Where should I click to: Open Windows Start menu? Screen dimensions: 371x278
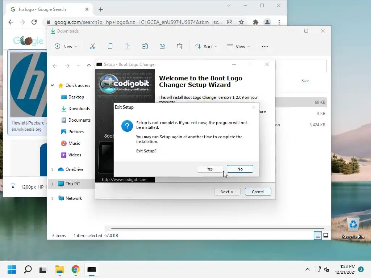[12, 269]
